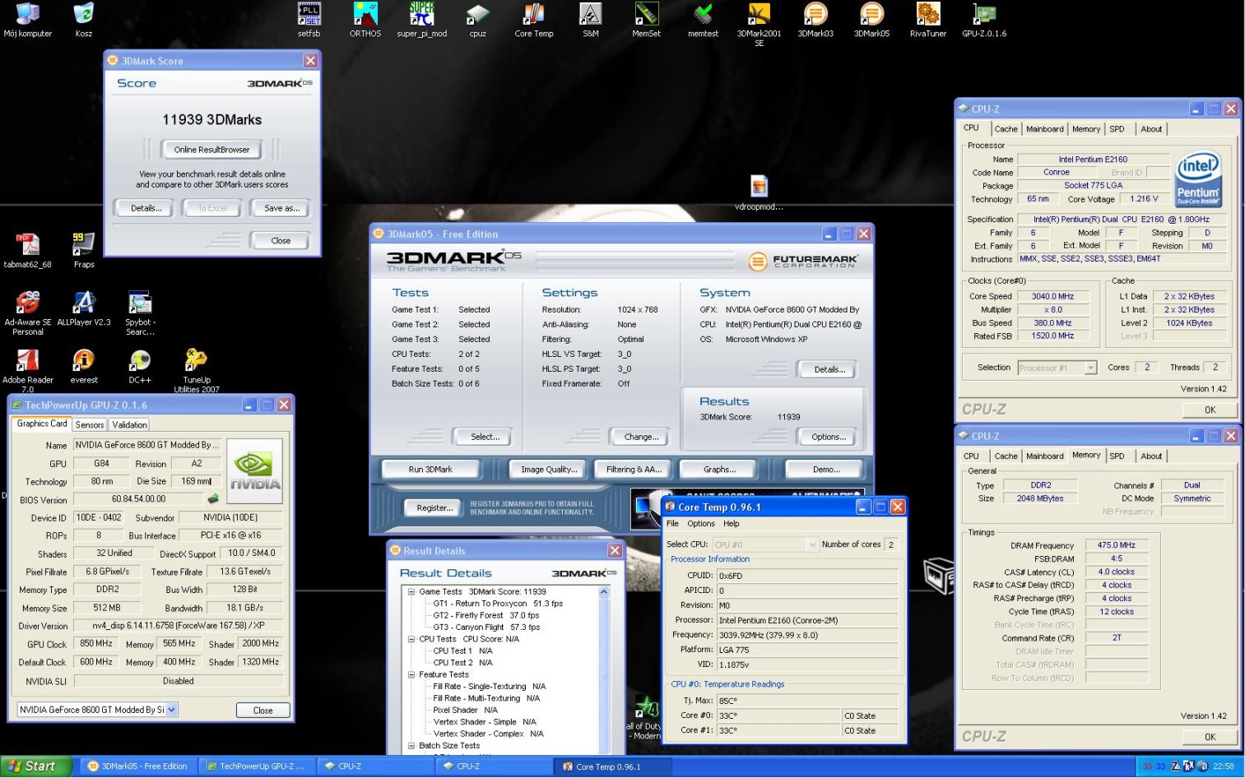Open the DC++ desktop icon

tap(140, 366)
